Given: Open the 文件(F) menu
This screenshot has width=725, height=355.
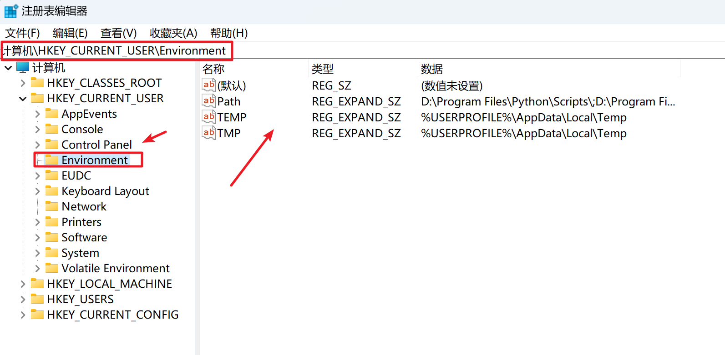Looking at the screenshot, I should [23, 33].
